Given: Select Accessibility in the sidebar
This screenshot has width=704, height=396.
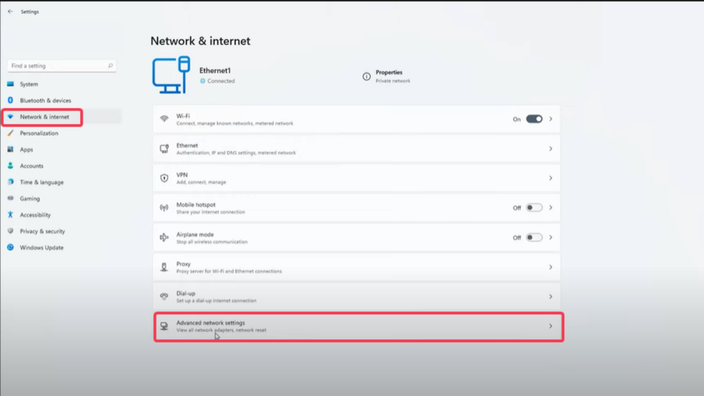Looking at the screenshot, I should [35, 215].
